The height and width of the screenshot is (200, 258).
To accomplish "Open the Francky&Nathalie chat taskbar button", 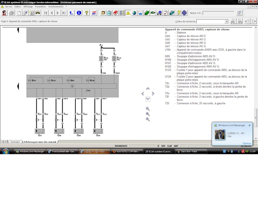I will click(x=62, y=152).
